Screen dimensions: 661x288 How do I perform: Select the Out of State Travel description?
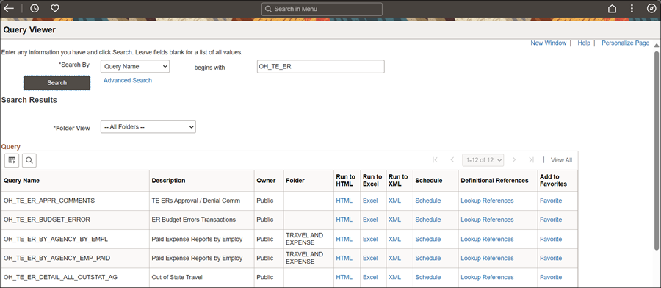coord(177,277)
